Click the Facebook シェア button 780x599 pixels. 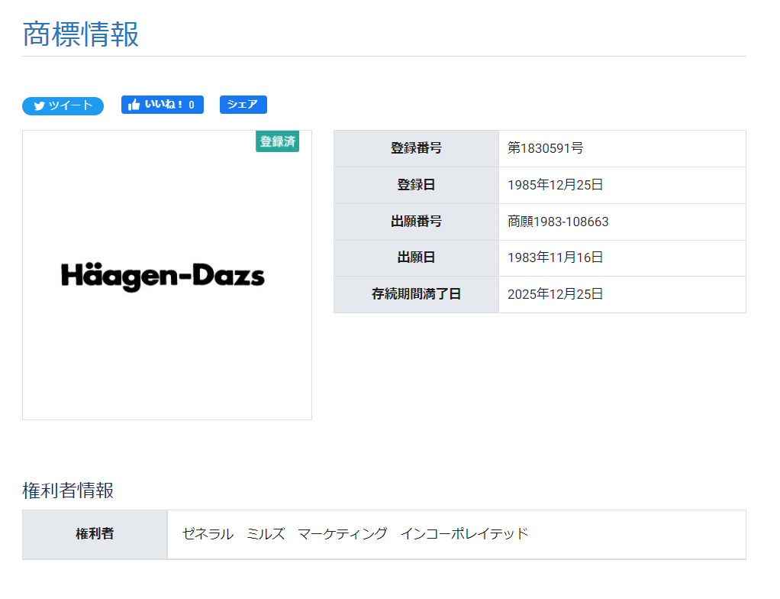[x=243, y=105]
